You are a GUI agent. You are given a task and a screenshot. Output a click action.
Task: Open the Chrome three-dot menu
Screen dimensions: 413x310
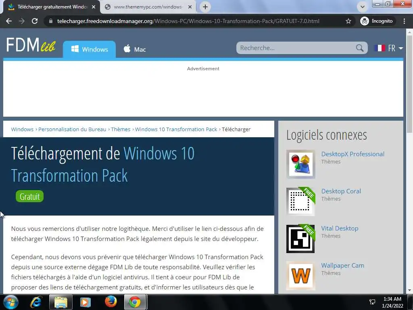pos(404,21)
